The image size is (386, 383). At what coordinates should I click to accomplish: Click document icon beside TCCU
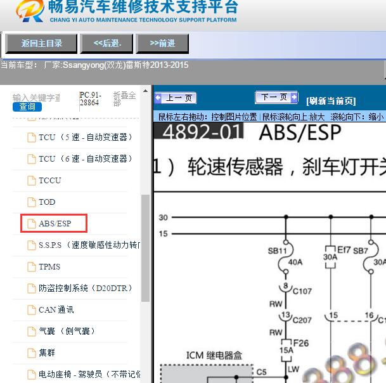pos(32,181)
